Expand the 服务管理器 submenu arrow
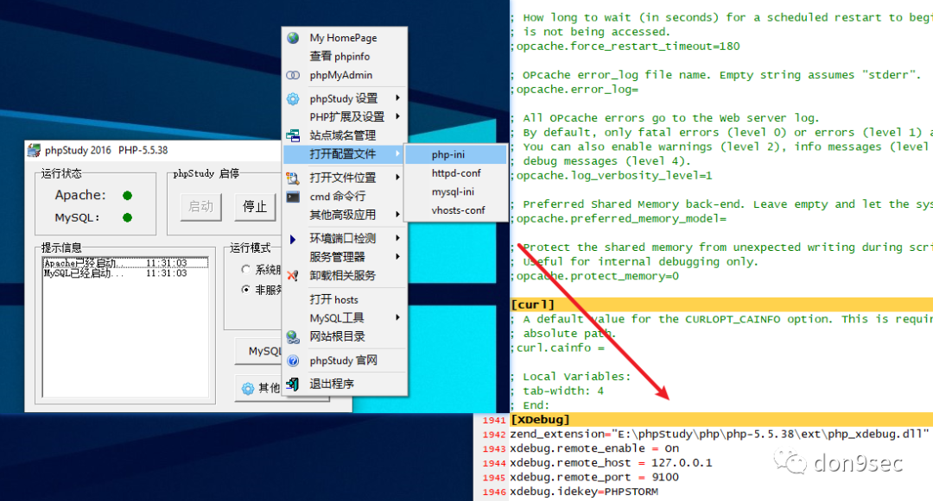Screen dimensions: 933x501 (397, 256)
